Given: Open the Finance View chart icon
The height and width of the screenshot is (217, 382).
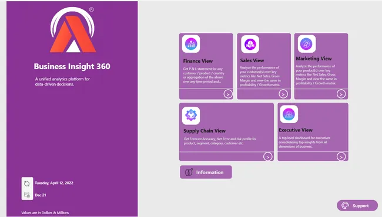Looking at the screenshot, I should point(191,44).
